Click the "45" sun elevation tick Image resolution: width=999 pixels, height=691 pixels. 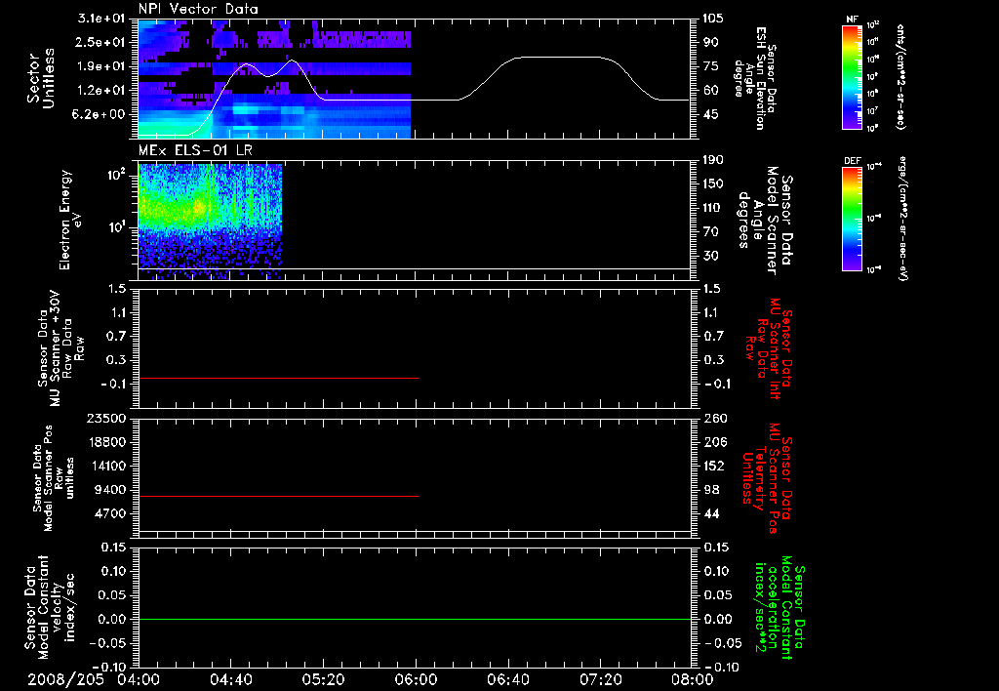click(x=710, y=114)
